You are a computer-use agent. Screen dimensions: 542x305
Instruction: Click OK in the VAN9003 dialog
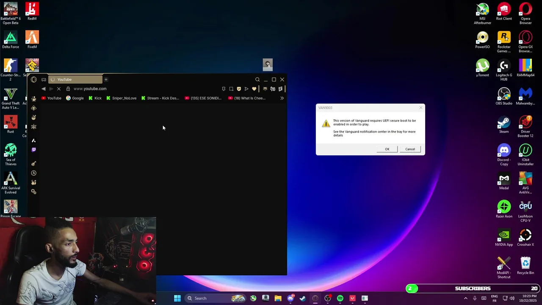click(x=387, y=149)
